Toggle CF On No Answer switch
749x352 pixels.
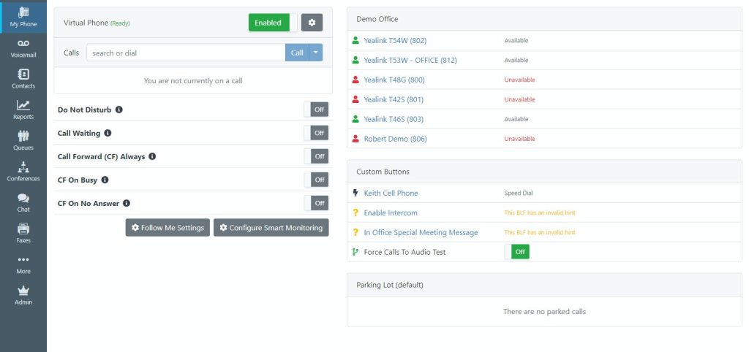click(316, 203)
